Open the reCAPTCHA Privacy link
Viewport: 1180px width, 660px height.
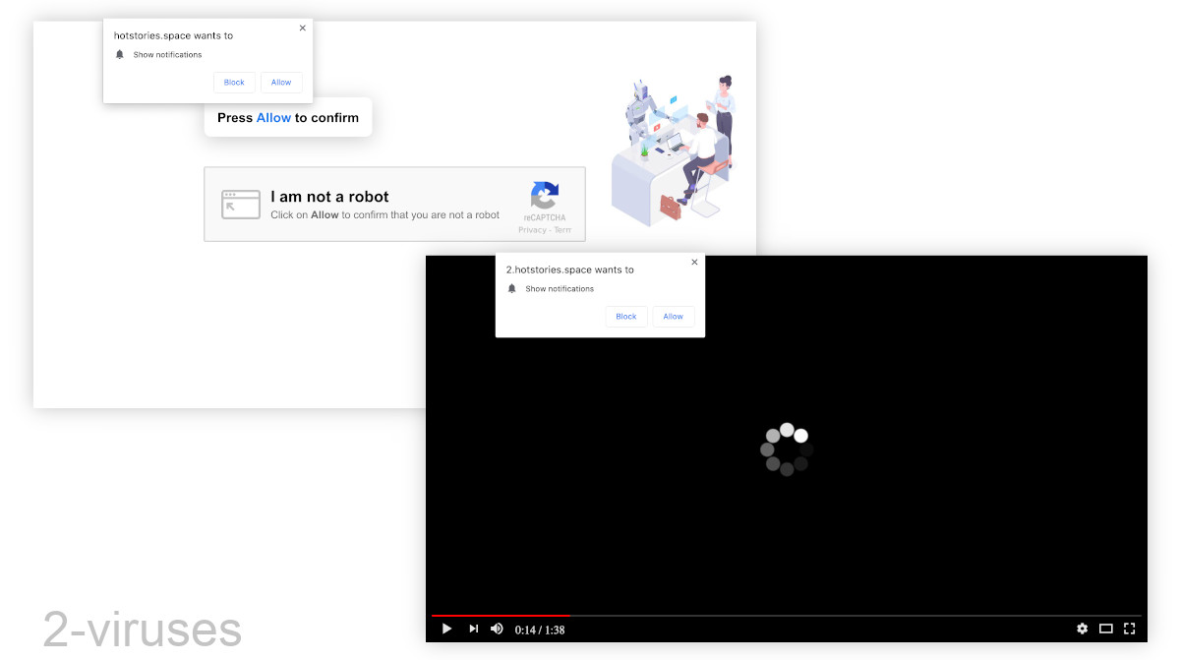click(532, 230)
